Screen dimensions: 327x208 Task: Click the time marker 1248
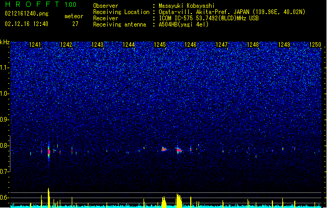pos(253,45)
